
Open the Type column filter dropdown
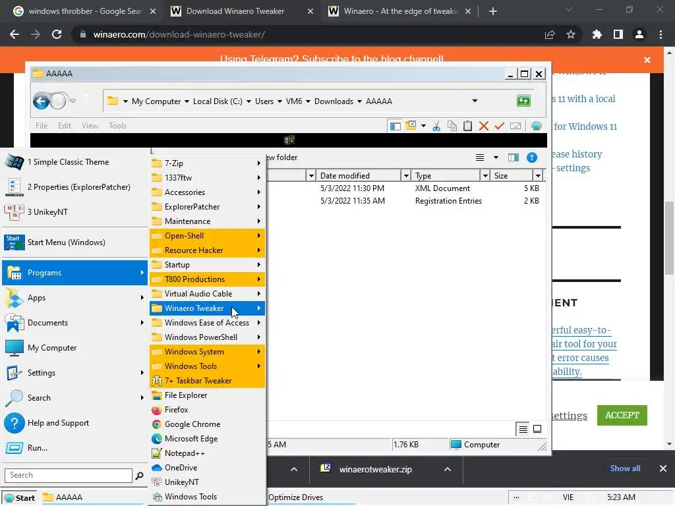485,175
